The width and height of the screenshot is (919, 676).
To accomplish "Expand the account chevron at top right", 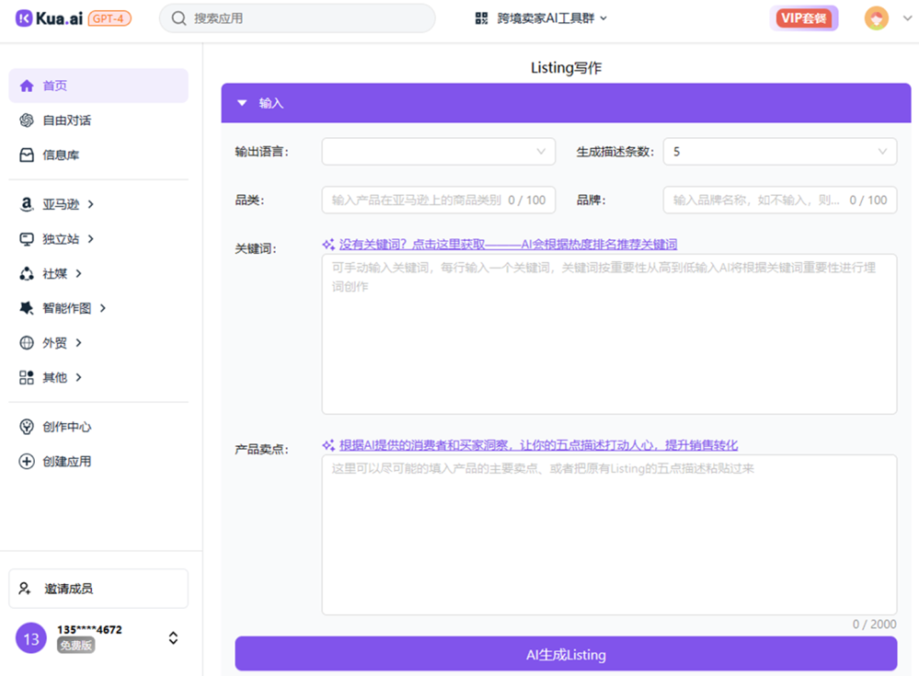I will click(907, 18).
